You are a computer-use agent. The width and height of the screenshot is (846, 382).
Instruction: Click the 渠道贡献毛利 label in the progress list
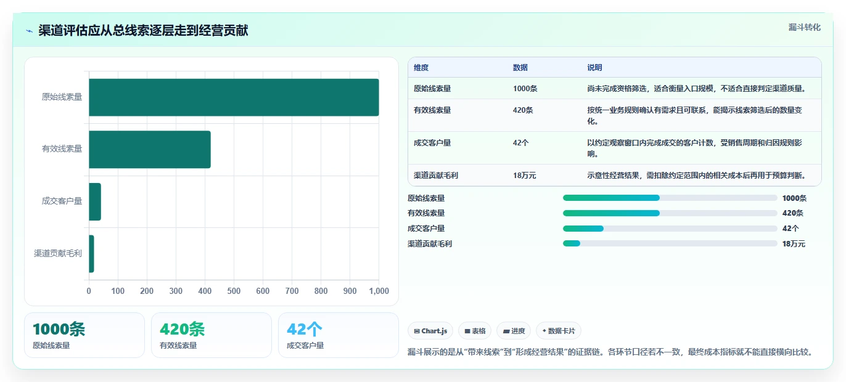coord(430,244)
